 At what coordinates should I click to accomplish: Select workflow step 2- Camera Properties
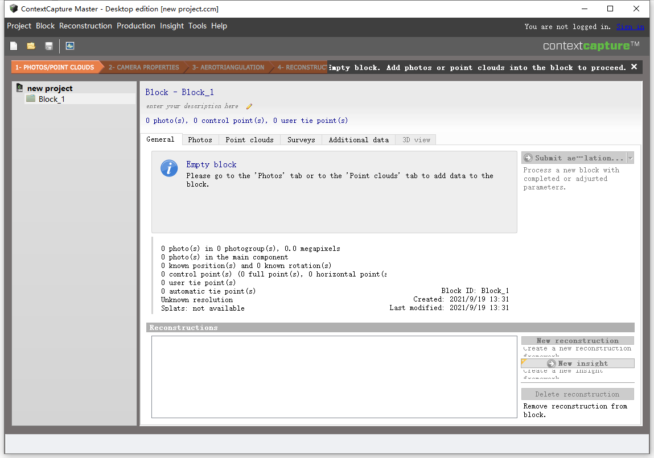(x=143, y=67)
